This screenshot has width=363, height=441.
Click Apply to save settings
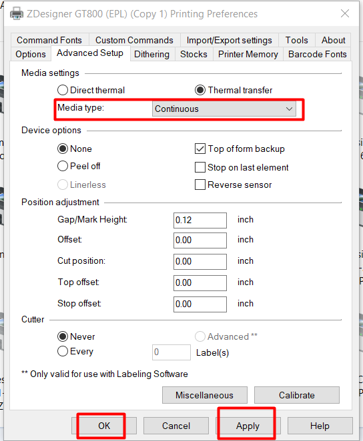(x=248, y=426)
